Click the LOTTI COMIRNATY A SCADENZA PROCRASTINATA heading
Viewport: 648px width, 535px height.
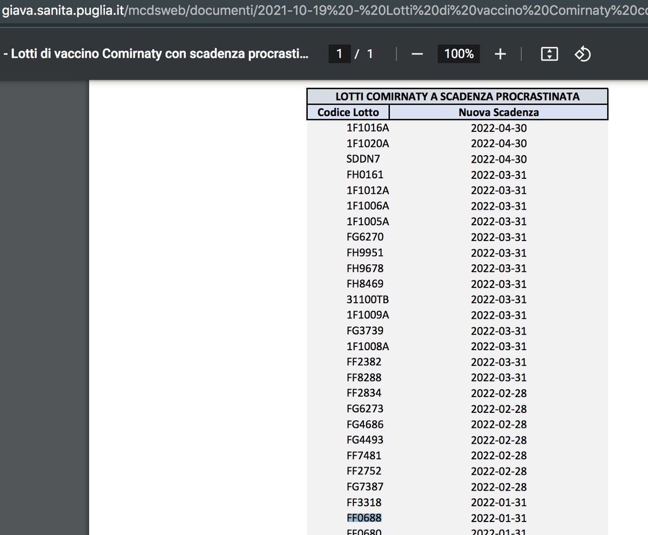457,97
